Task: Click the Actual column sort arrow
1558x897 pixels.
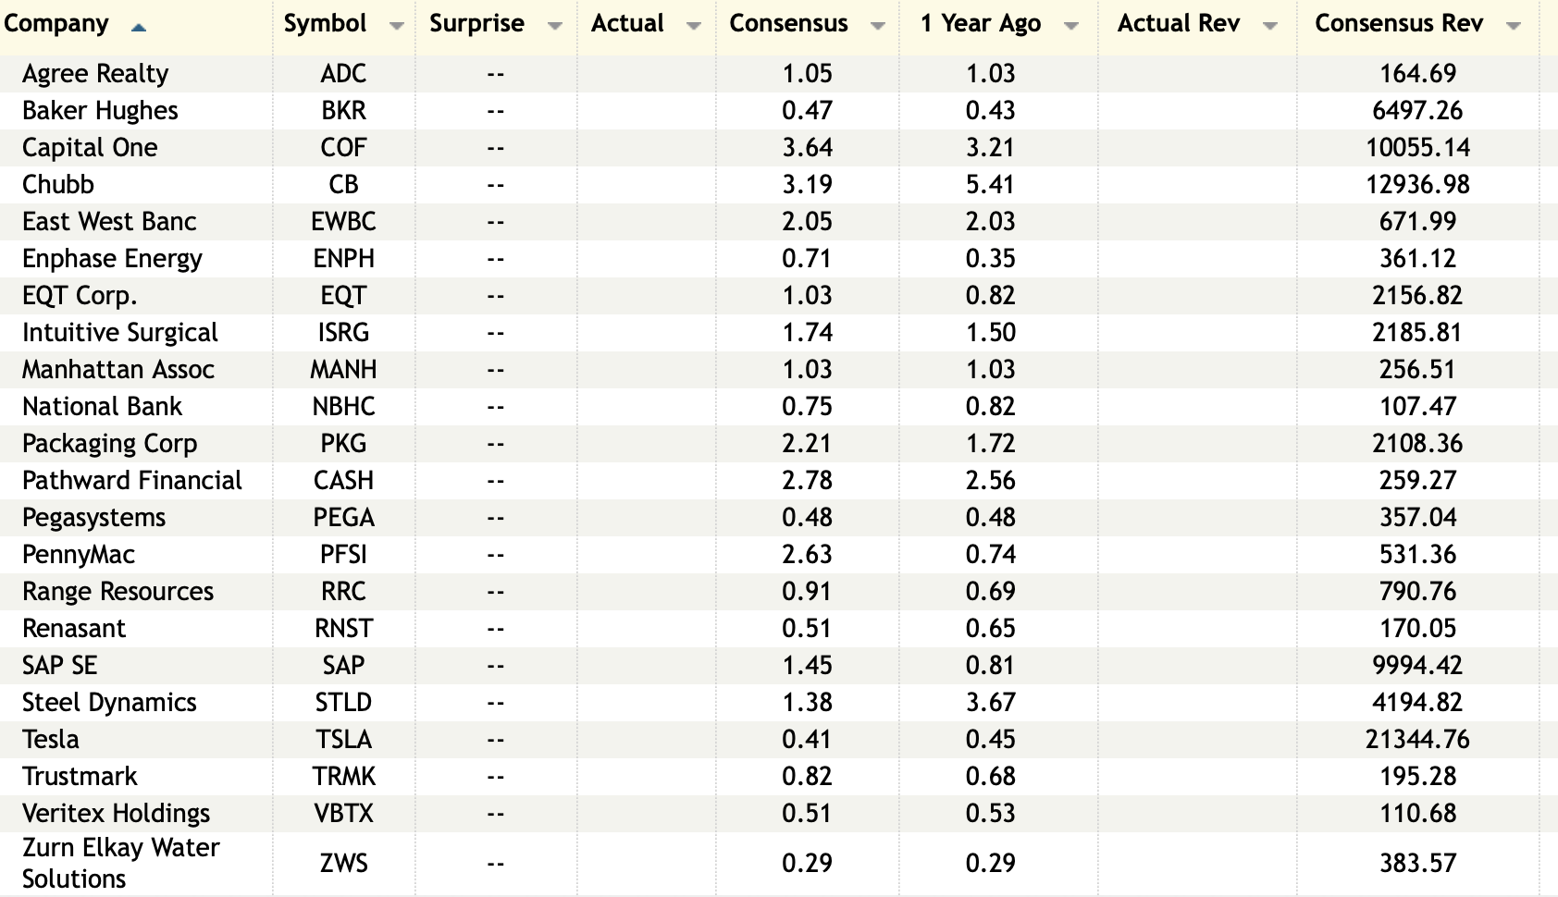Action: coord(694,26)
